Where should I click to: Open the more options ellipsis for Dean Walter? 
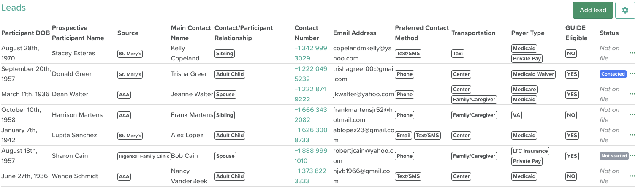(x=632, y=94)
